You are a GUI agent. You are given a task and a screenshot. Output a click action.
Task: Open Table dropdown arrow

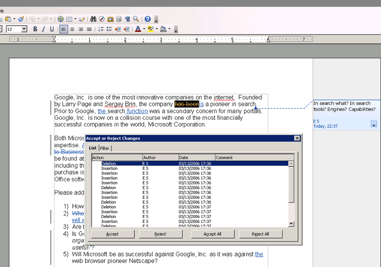(x=75, y=19)
